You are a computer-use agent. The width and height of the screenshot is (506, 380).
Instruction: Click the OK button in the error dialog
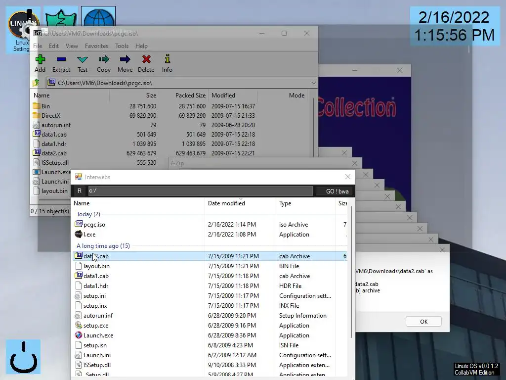(423, 322)
